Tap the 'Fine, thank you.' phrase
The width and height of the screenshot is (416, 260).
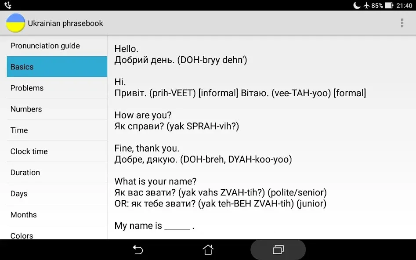(147, 148)
